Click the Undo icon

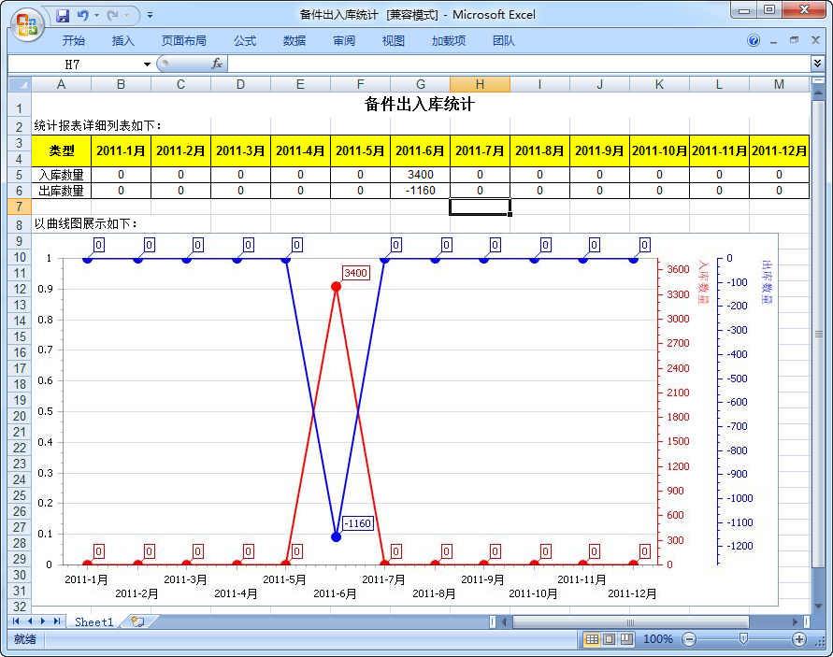point(82,15)
